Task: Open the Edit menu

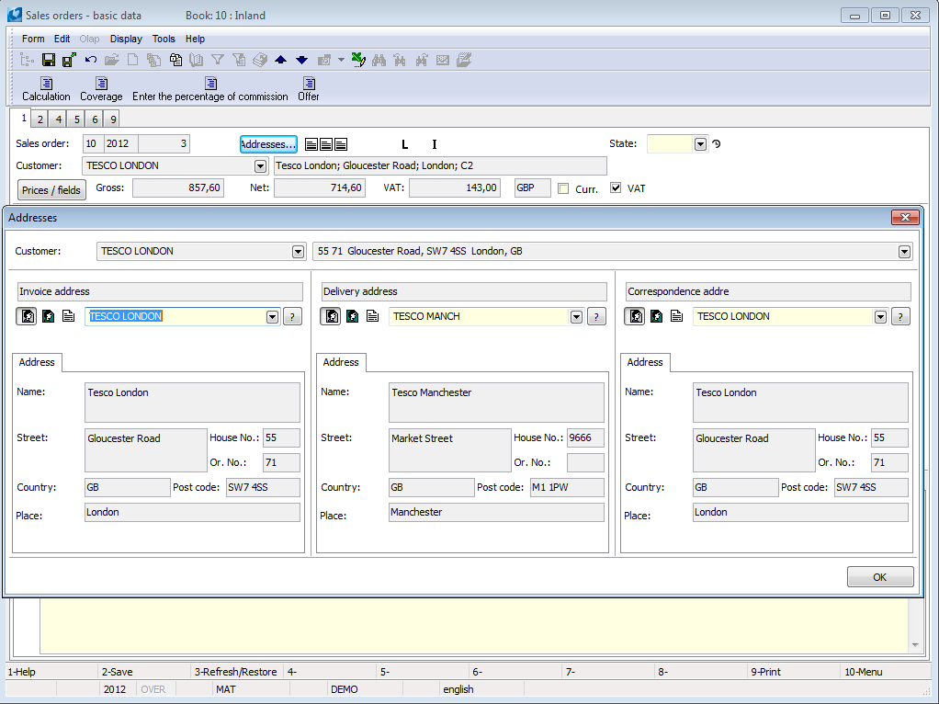Action: pos(62,39)
